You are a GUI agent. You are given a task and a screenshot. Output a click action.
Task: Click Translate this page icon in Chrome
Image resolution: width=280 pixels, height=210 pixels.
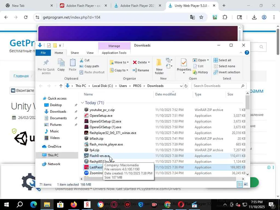pos(192,17)
